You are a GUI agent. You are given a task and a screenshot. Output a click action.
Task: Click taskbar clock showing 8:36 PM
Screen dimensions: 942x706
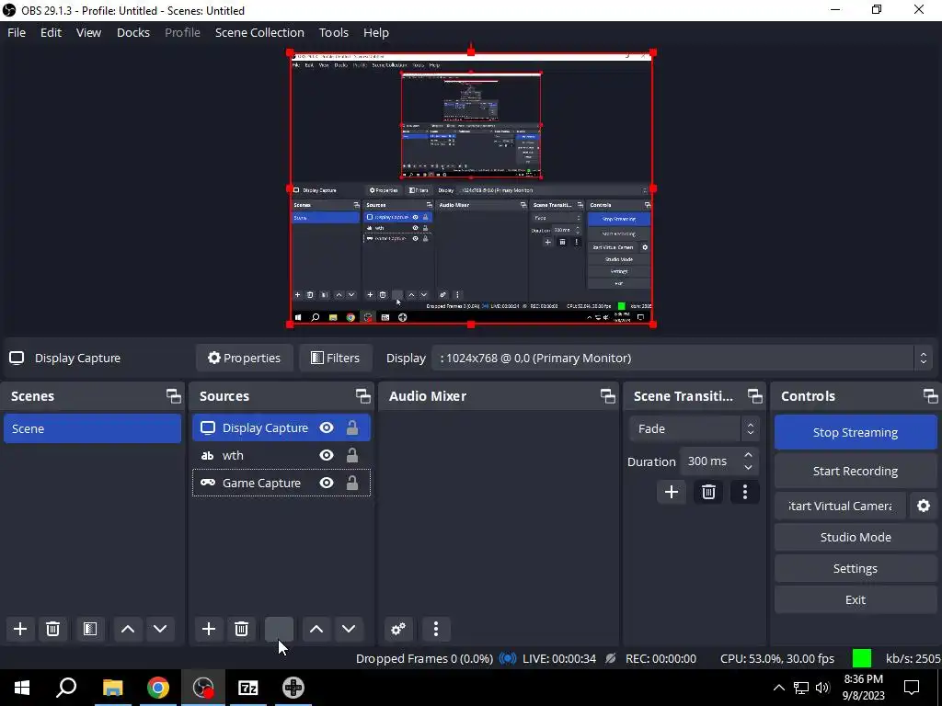pos(863,688)
